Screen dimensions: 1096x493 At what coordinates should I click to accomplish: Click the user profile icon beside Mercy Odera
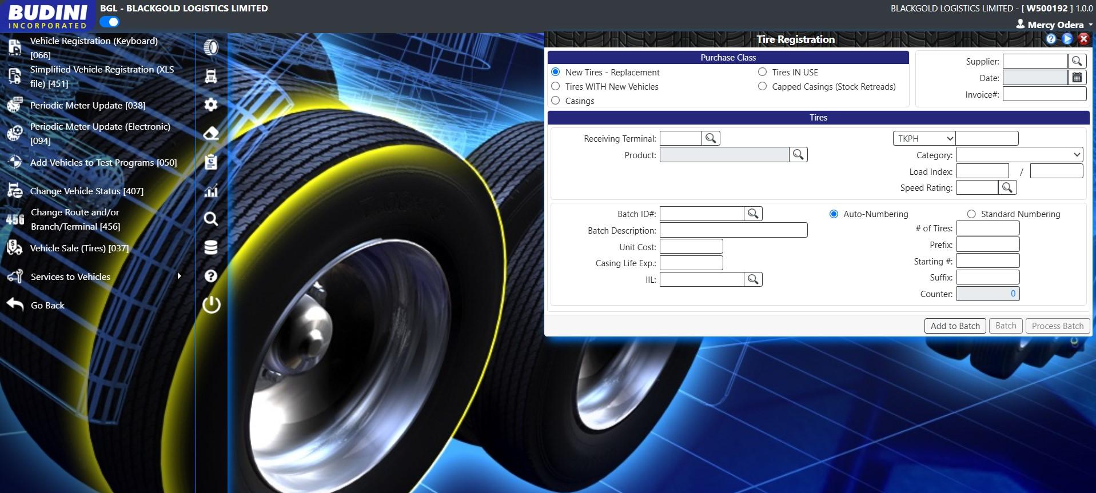[x=1021, y=24]
